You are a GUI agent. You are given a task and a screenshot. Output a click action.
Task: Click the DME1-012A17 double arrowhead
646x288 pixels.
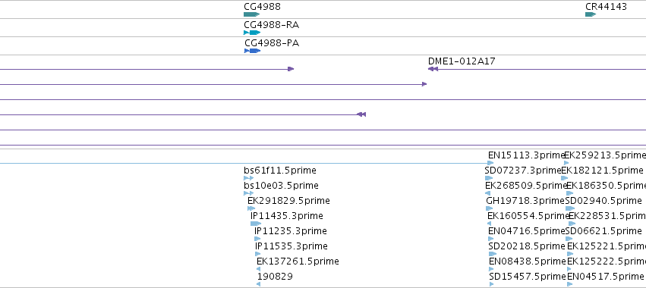tap(433, 69)
